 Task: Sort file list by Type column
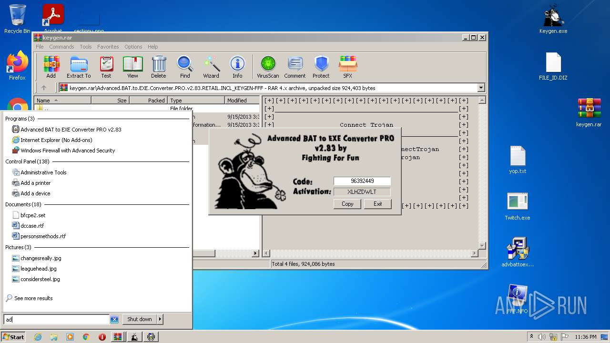tap(196, 101)
